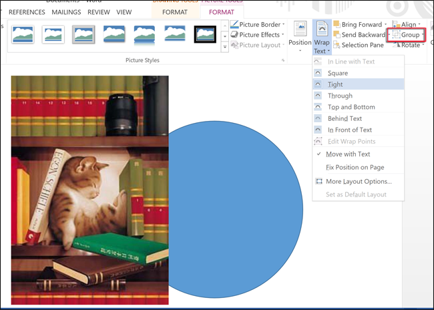Open the Picture Layout dropdown arrow
Image resolution: width=434 pixels, height=310 pixels.
(x=283, y=45)
